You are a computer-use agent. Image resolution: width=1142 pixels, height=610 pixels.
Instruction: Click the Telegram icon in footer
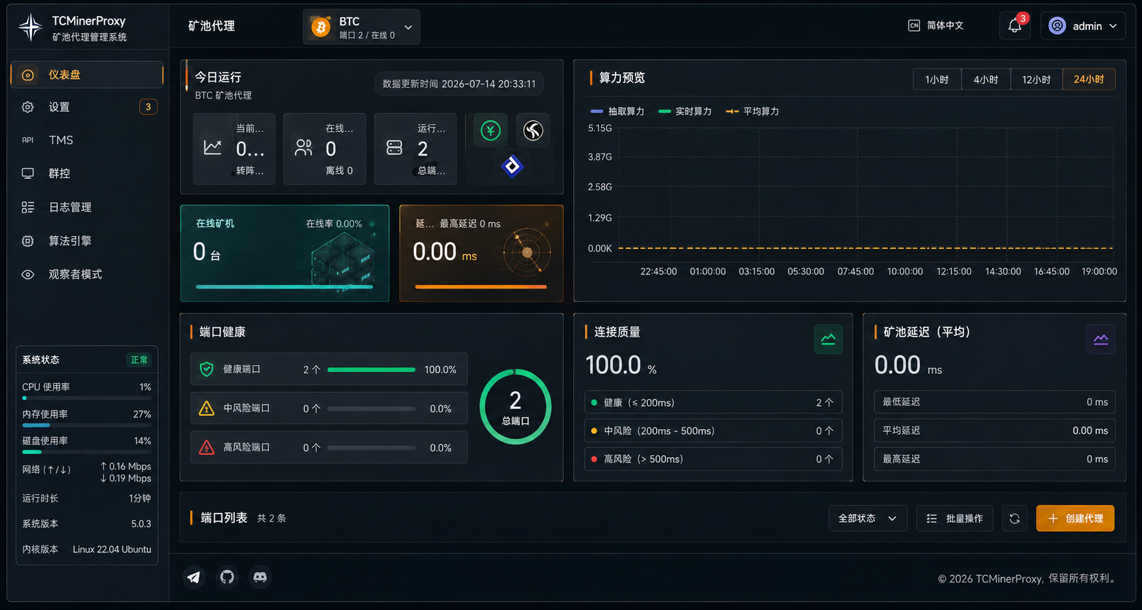(x=194, y=577)
